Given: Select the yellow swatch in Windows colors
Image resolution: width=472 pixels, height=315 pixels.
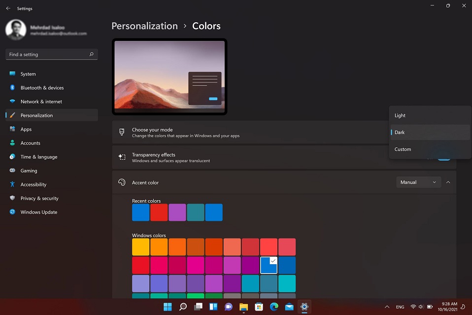Looking at the screenshot, I should pyautogui.click(x=140, y=247).
